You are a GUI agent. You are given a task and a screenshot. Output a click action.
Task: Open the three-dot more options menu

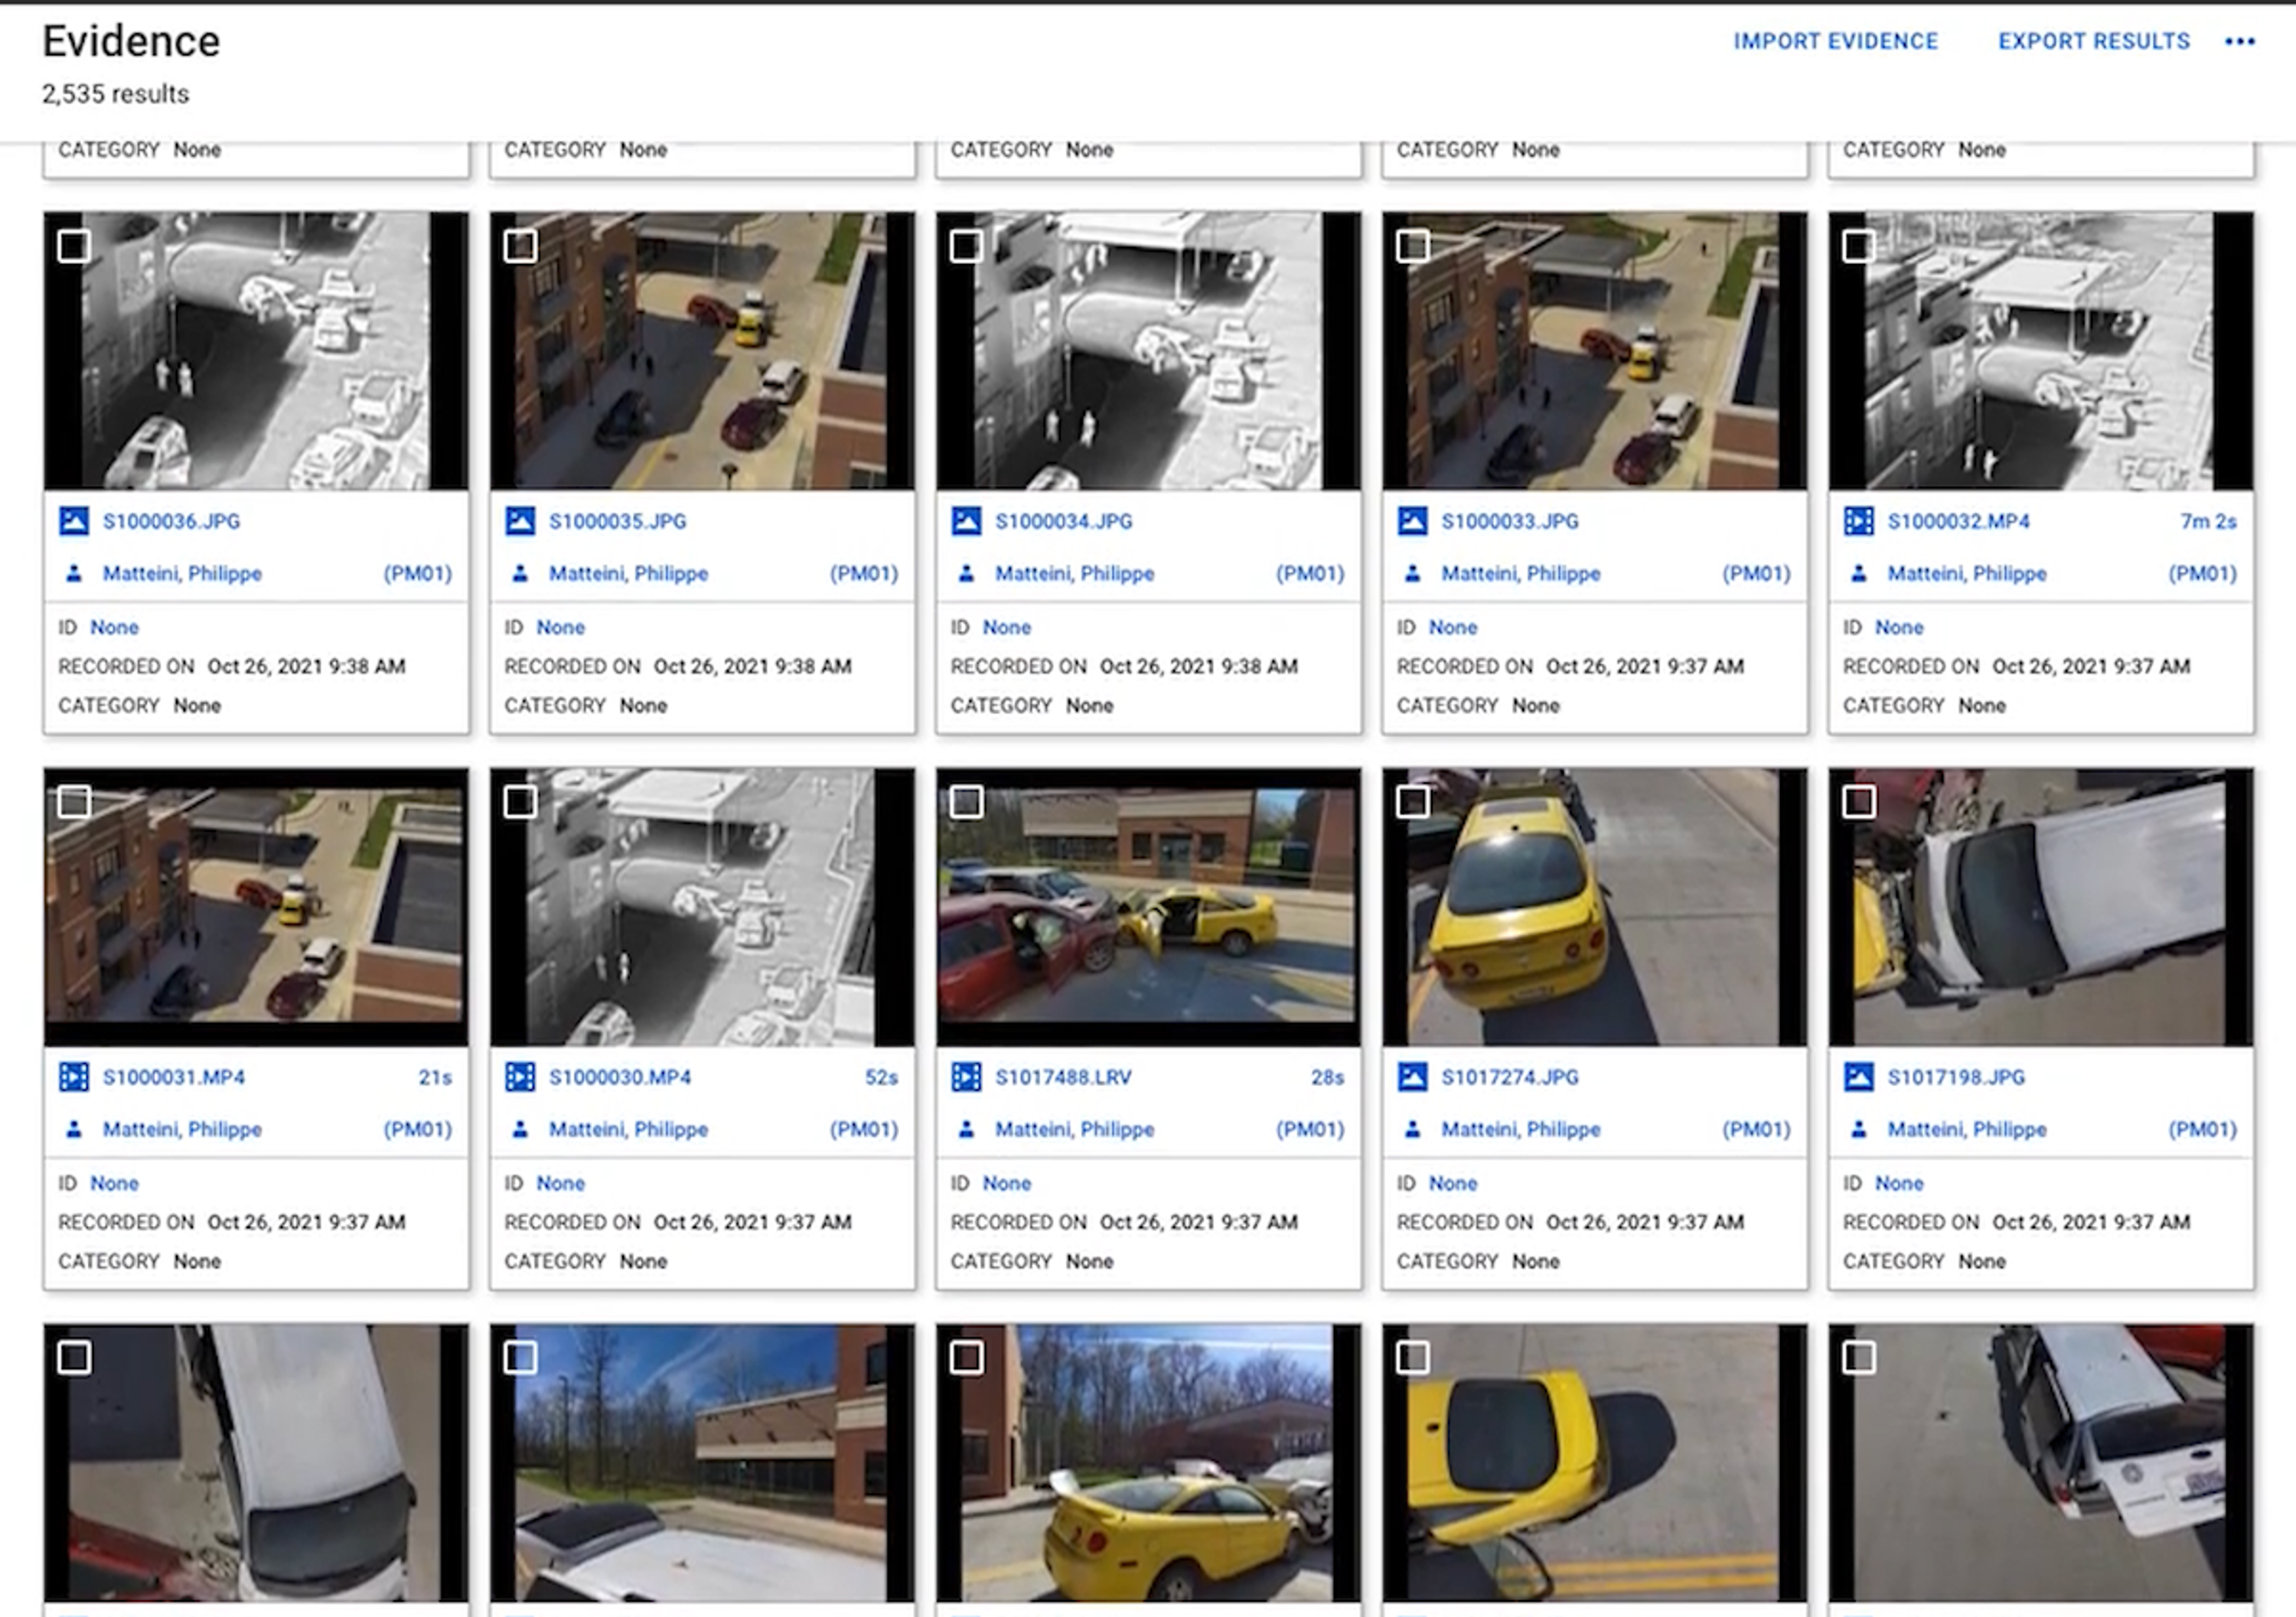[2239, 42]
